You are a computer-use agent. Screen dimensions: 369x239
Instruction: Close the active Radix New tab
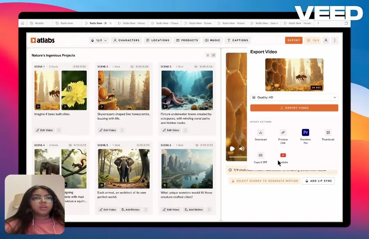110,23
